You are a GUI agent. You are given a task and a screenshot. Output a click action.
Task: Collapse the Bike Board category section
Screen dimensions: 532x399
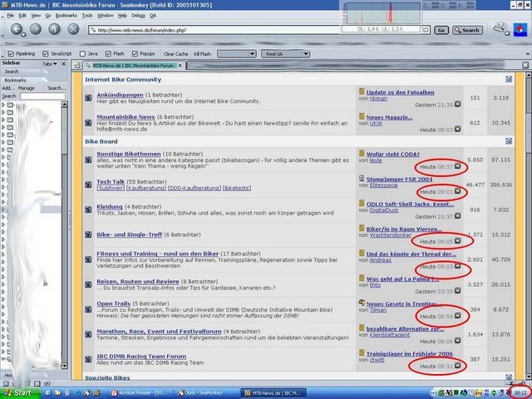[x=508, y=141]
